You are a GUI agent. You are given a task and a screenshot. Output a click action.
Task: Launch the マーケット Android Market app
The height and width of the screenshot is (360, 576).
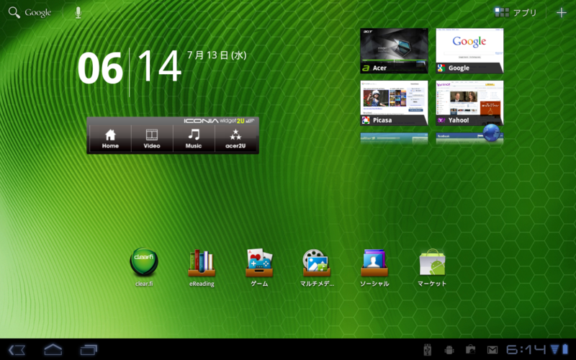pyautogui.click(x=432, y=267)
